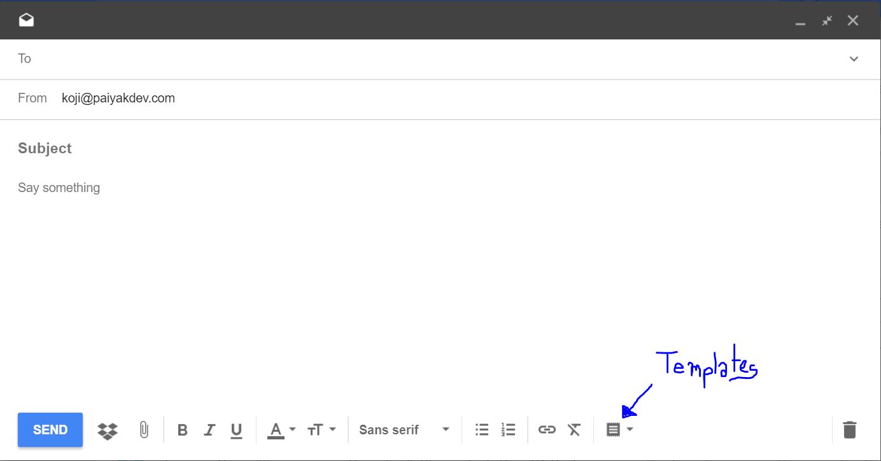Expand recipients with the To-row chevron
Image resolution: width=881 pixels, height=461 pixels.
pos(854,59)
